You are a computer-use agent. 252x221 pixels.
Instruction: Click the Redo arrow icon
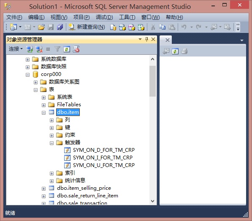click(199, 27)
